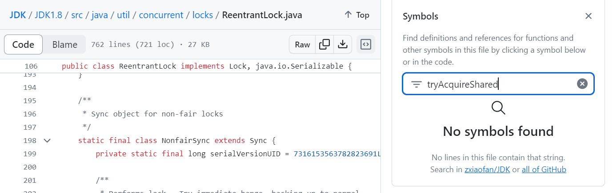Search in zxiaofan/JDK repository link
This screenshot has width=613, height=193.
tap(486, 170)
